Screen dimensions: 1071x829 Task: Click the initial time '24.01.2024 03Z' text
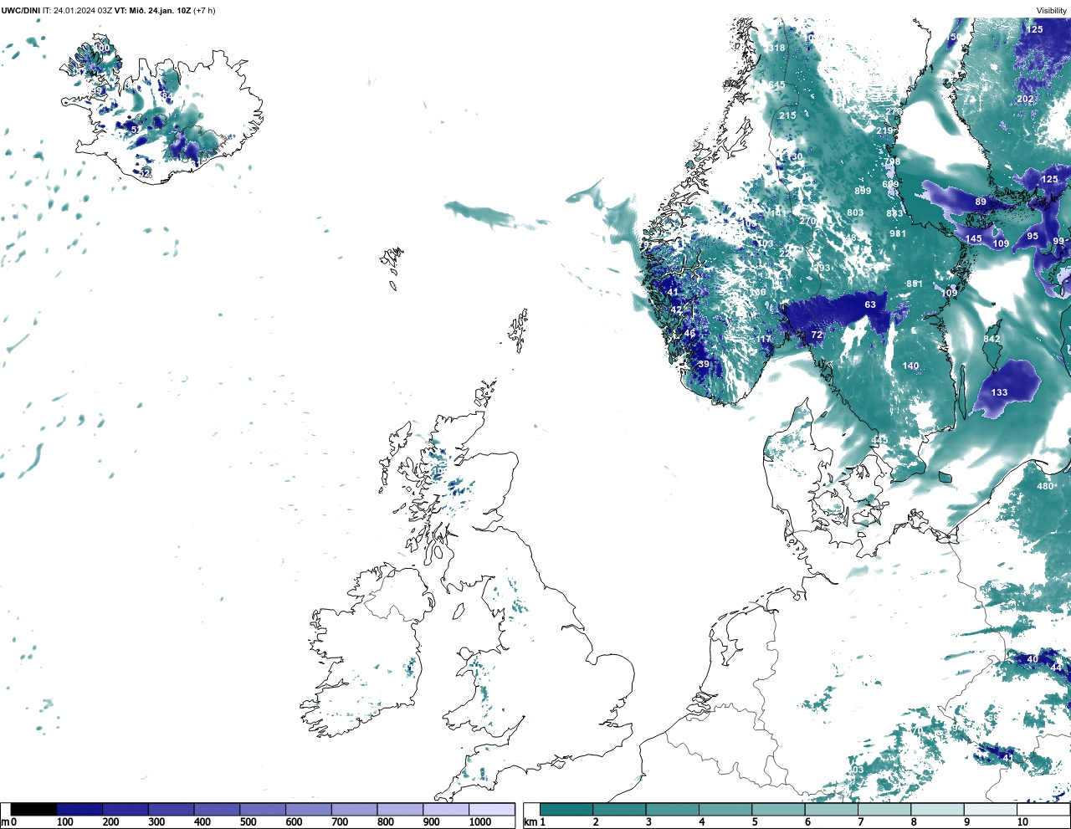pyautogui.click(x=83, y=11)
